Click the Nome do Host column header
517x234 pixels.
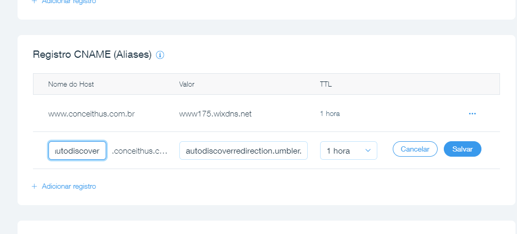71,84
